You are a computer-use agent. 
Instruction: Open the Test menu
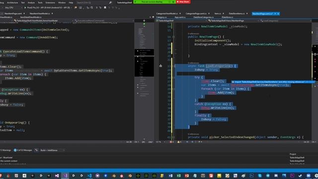coord(23,2)
